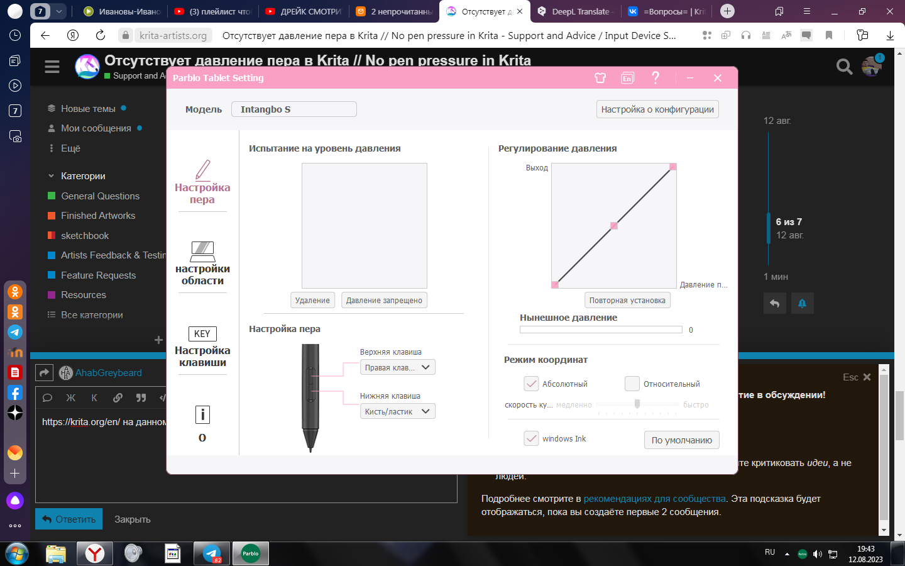Open the pen settings section (Настройка пера)

(x=202, y=182)
